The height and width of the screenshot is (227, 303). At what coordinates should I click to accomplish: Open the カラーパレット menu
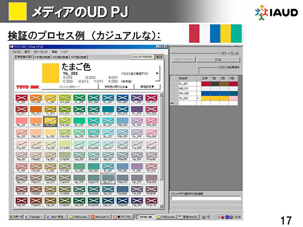[x=41, y=52]
